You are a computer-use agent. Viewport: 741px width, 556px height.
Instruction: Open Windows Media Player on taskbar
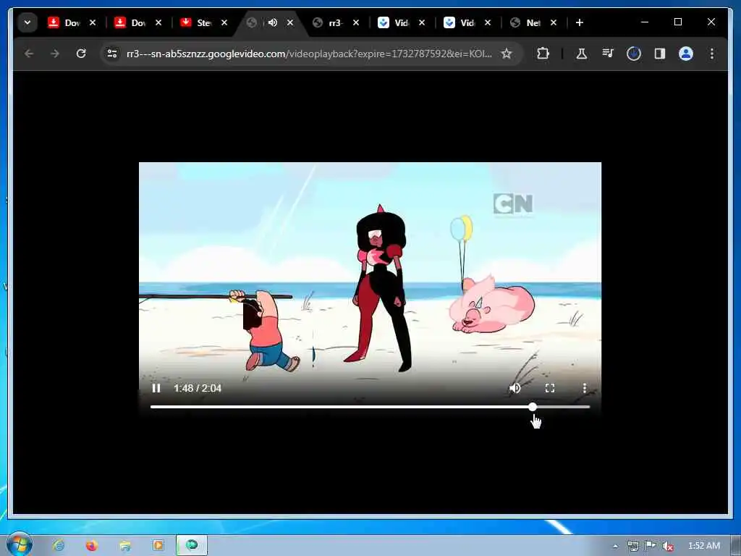[158, 545]
